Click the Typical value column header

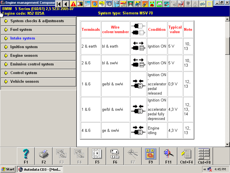tap(175, 30)
